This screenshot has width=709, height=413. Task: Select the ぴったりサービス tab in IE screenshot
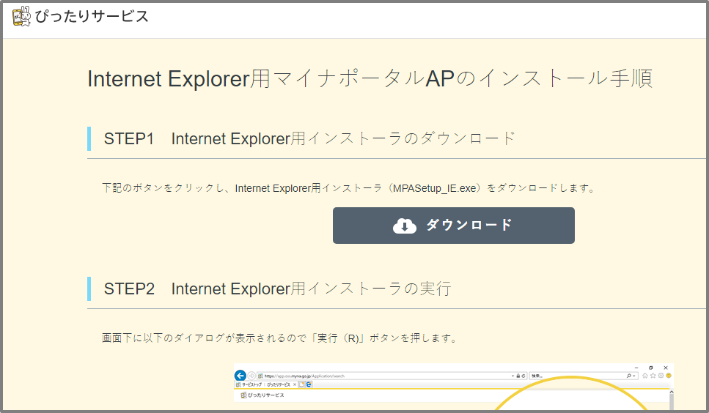tap(266, 384)
